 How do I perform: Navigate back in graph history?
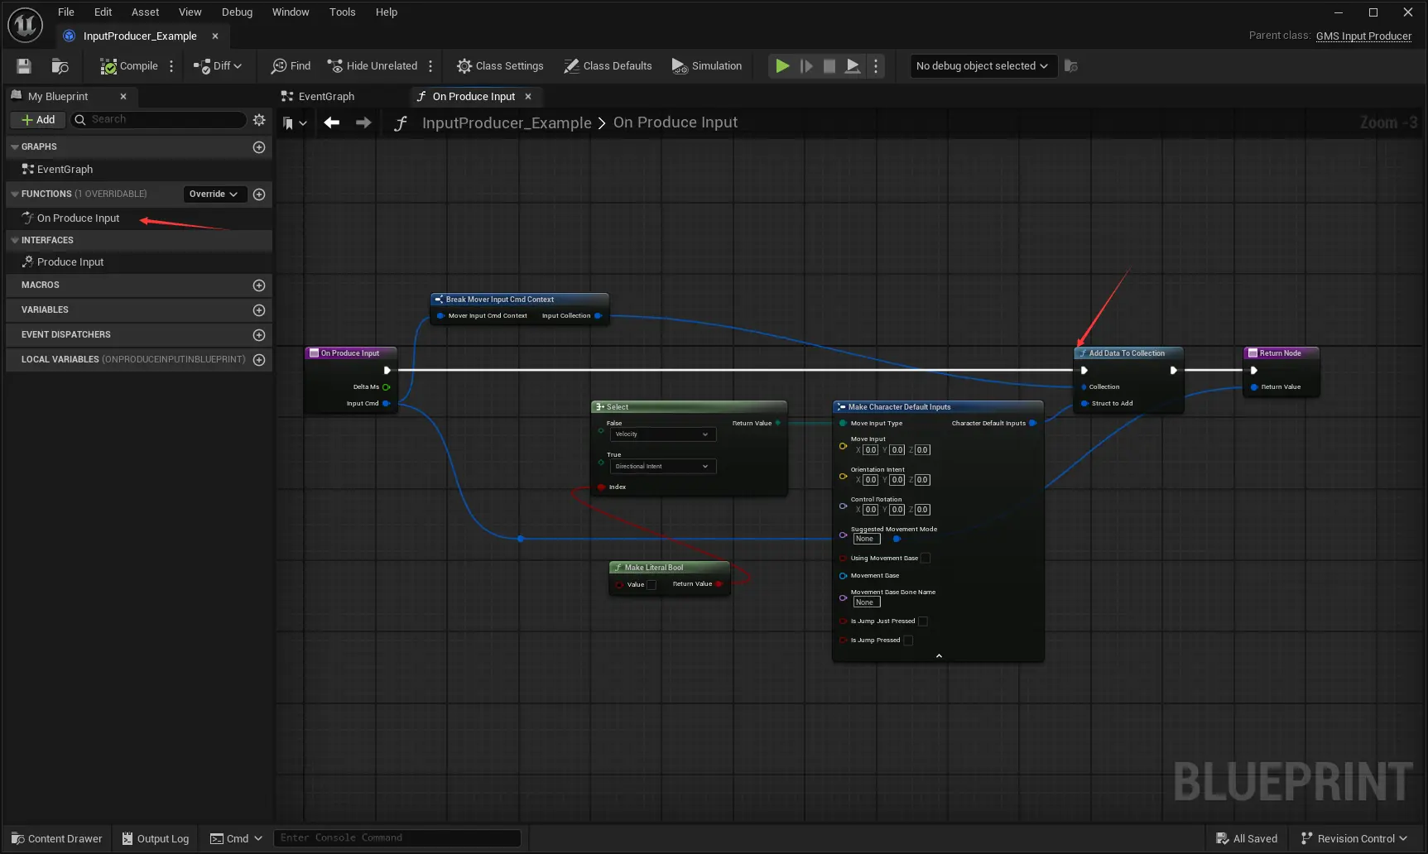coord(332,122)
